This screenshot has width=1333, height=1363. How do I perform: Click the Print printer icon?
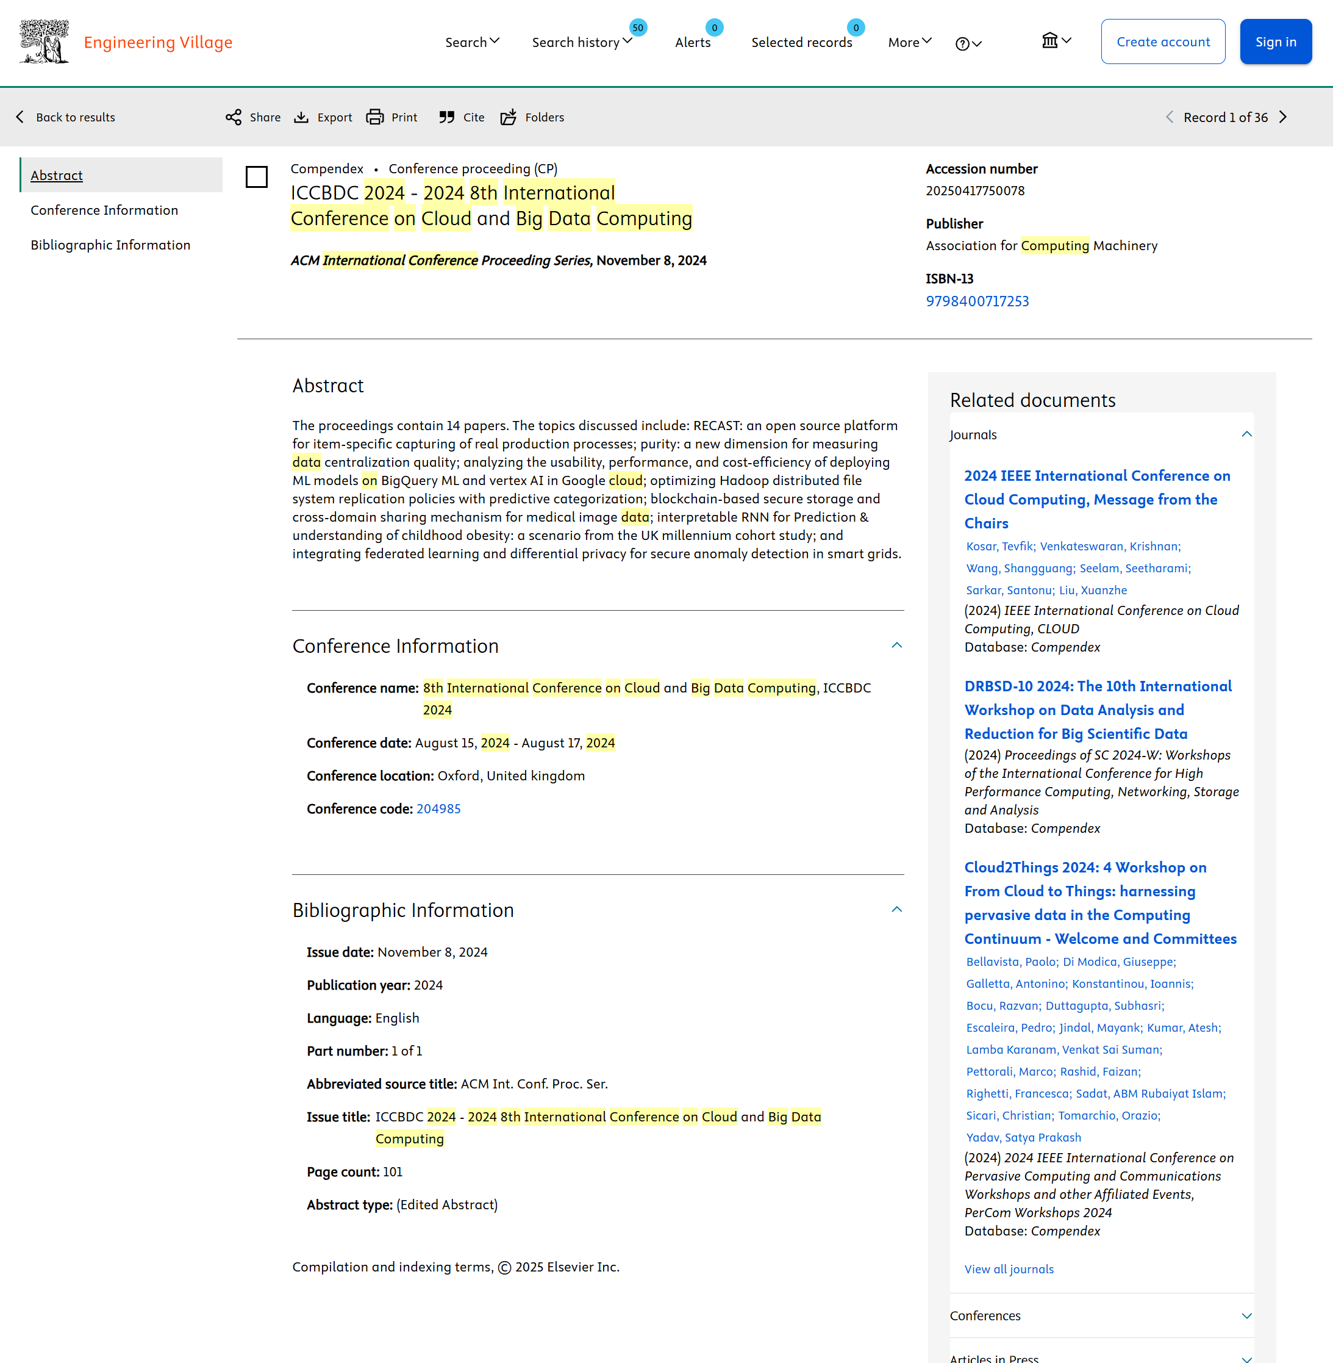pyautogui.click(x=375, y=117)
